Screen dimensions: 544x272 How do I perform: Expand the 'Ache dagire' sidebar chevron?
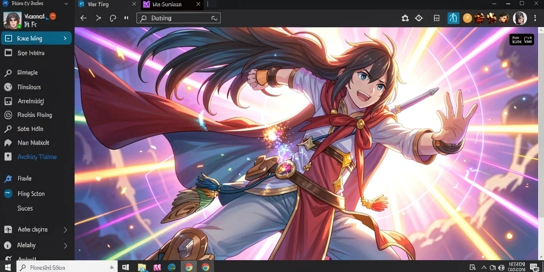65,229
